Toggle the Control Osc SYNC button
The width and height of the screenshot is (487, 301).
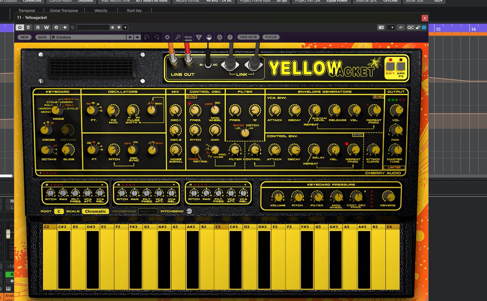point(191,97)
